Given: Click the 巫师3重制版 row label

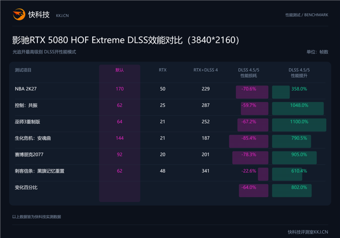Looking at the screenshot, I should click(x=27, y=122).
